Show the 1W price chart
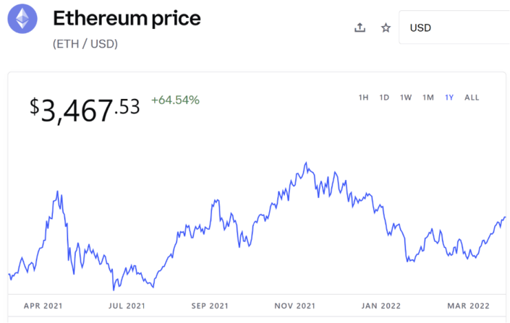The height and width of the screenshot is (323, 510). coord(406,98)
